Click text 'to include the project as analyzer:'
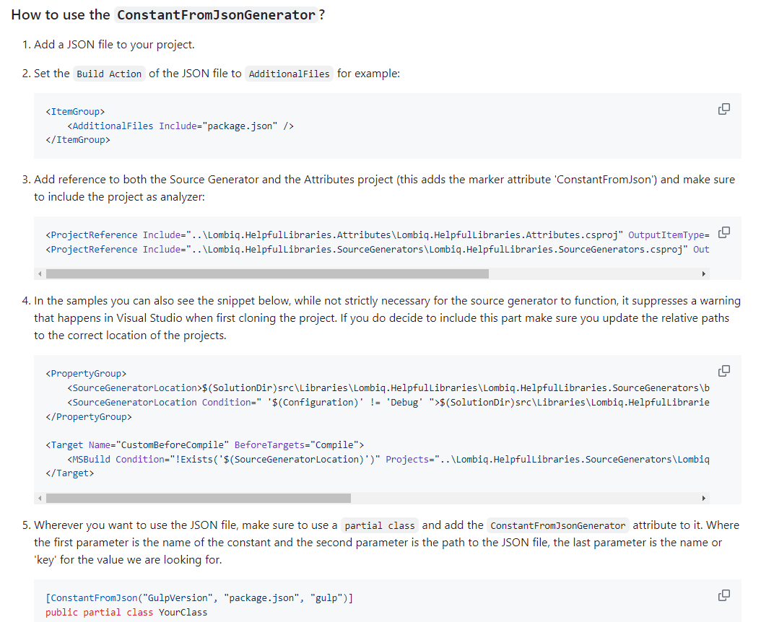This screenshot has width=761, height=622. [x=119, y=197]
